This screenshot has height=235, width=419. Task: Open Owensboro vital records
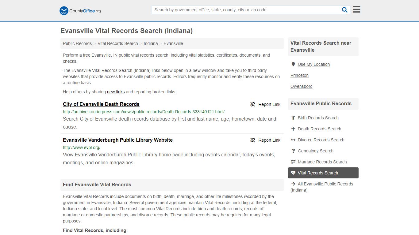[302, 86]
